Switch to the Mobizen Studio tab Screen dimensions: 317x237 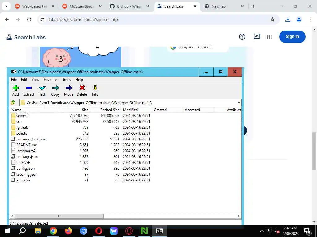(x=82, y=6)
